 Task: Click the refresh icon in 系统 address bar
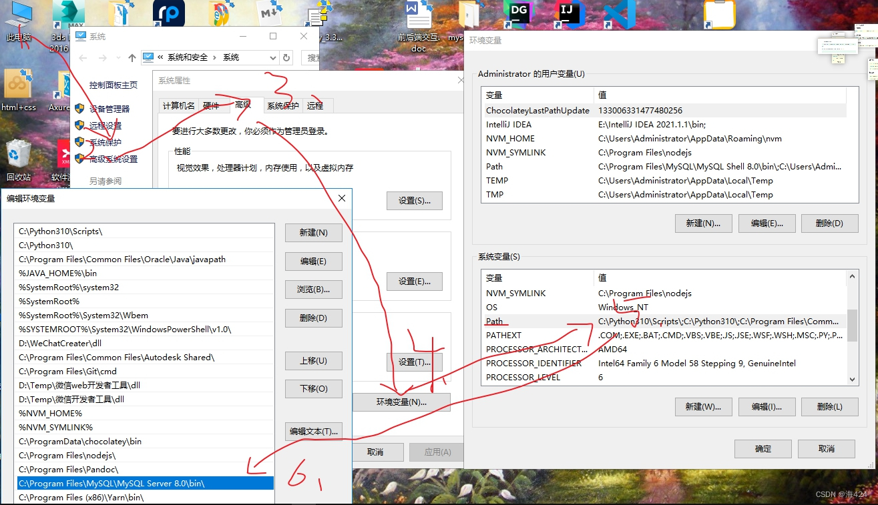[286, 57]
